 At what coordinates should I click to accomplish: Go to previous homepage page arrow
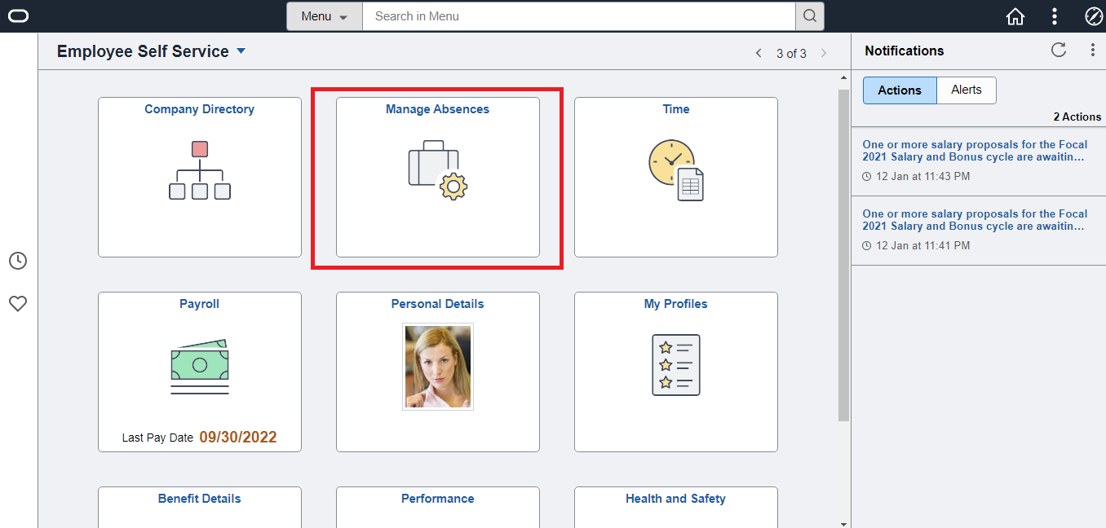tap(759, 53)
